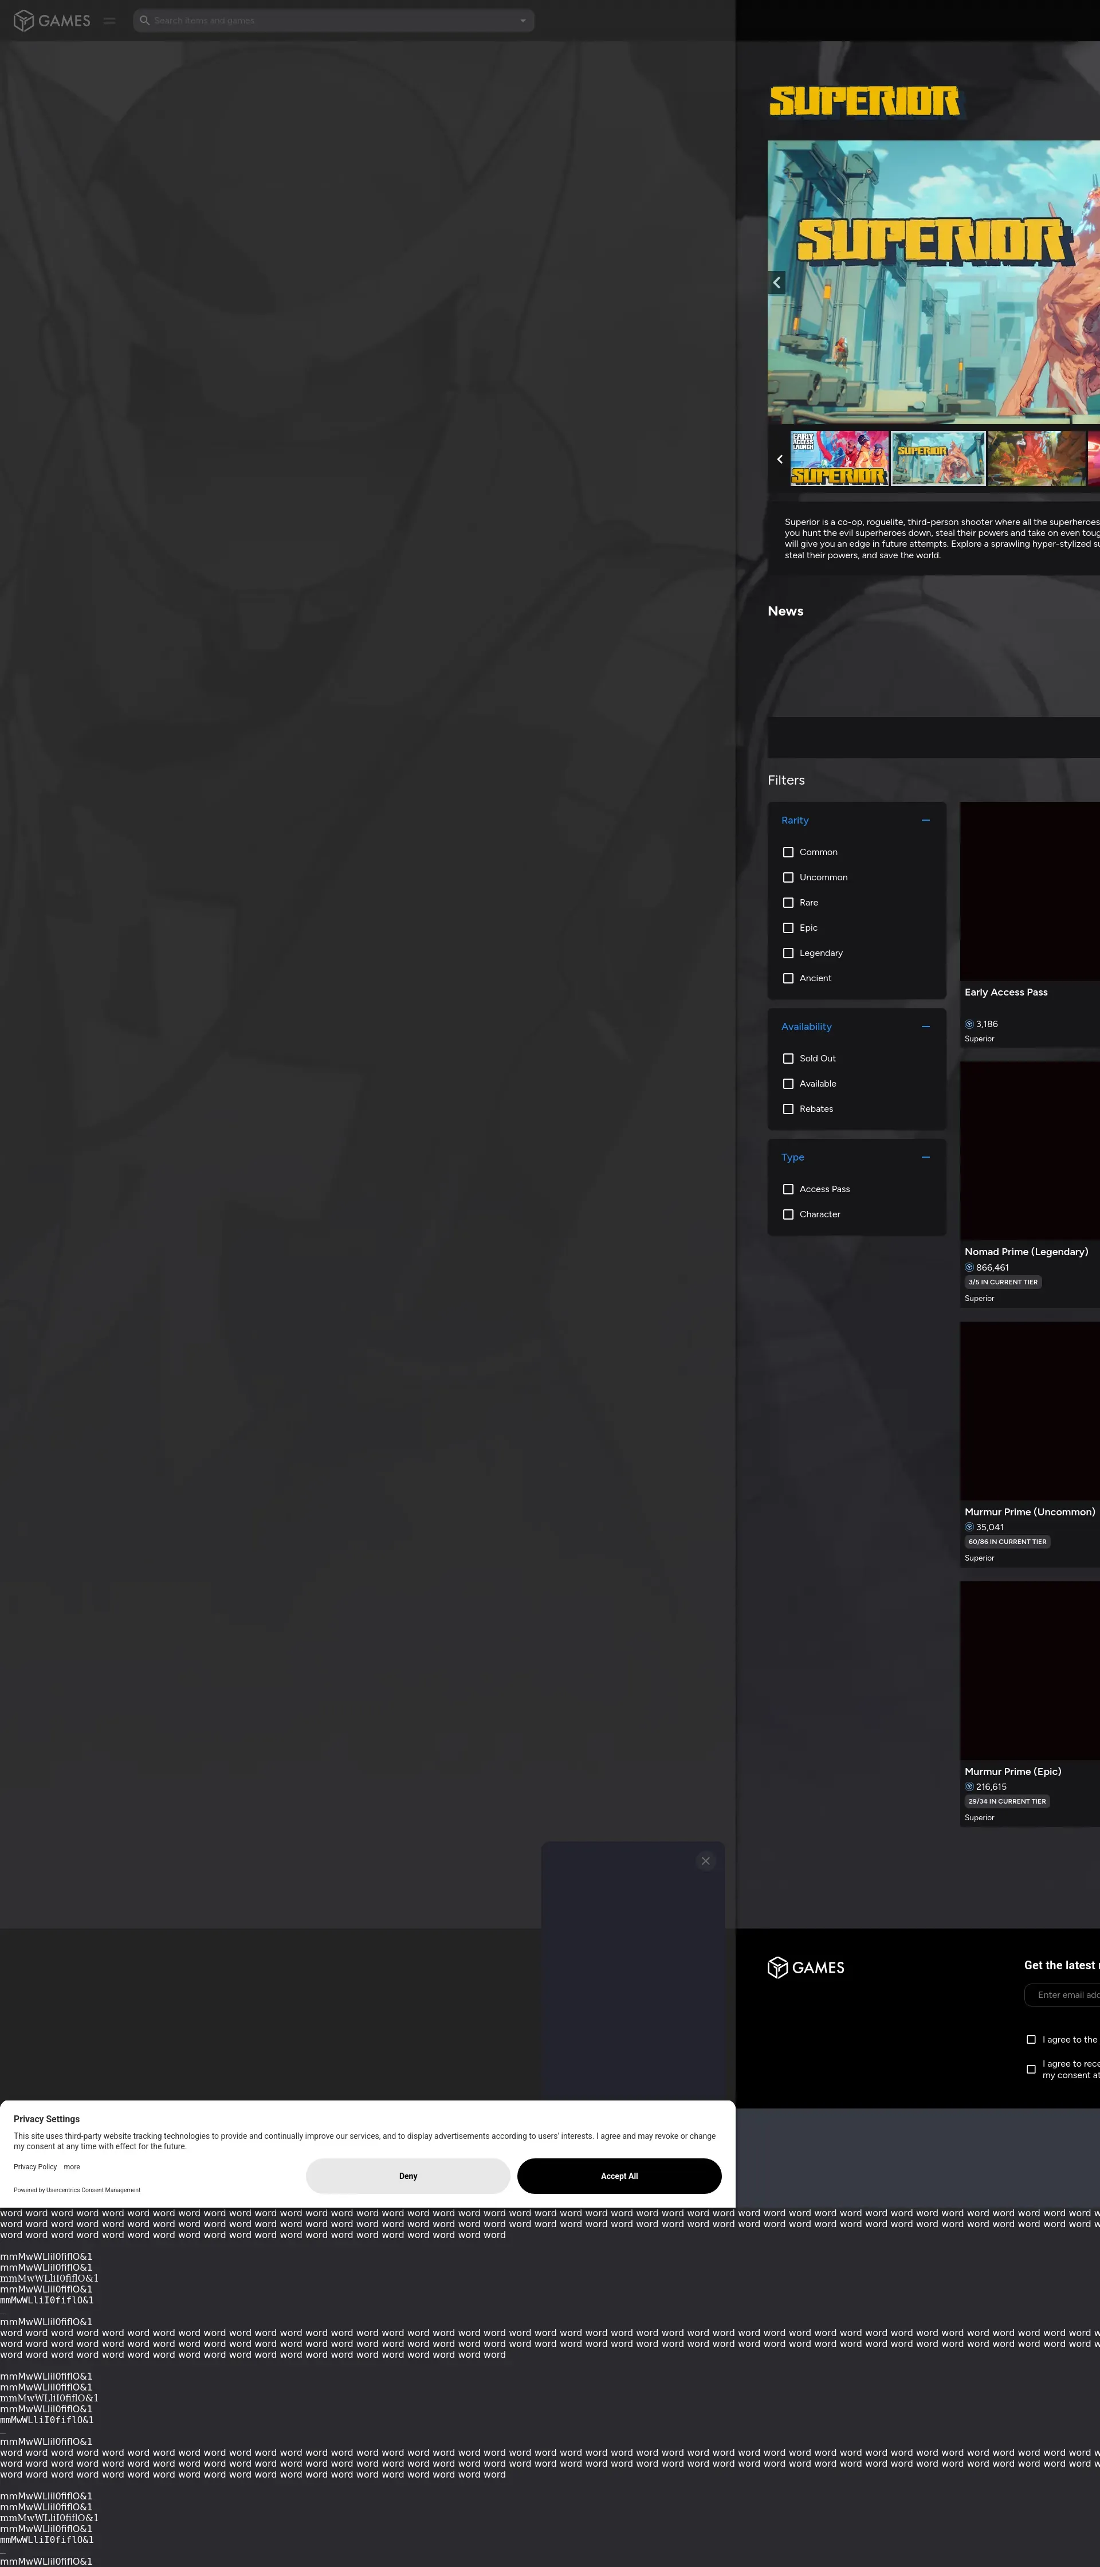Click the GAMES logo in the header

click(52, 21)
